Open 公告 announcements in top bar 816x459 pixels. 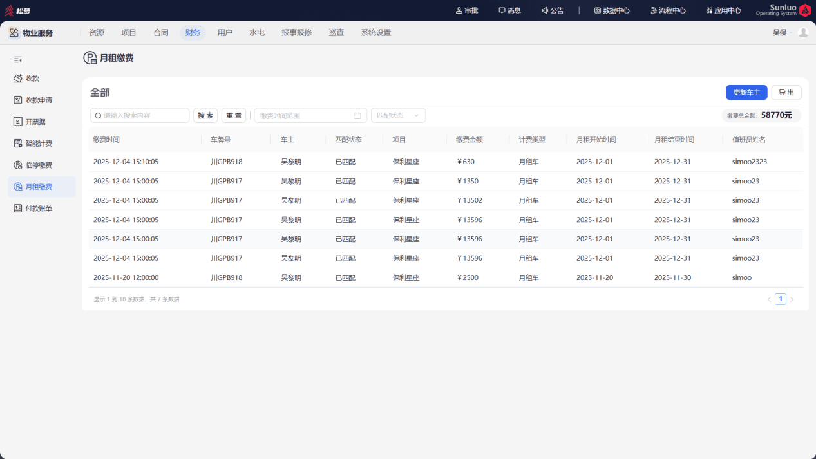click(553, 10)
